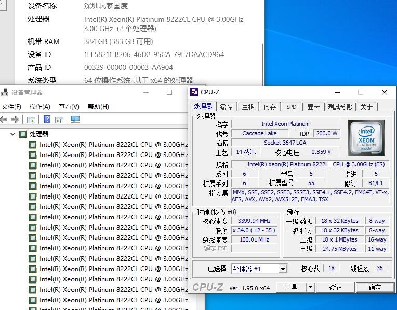397x310 pixels.
Task: Minimize the Device Manager window
Action: tap(146, 92)
